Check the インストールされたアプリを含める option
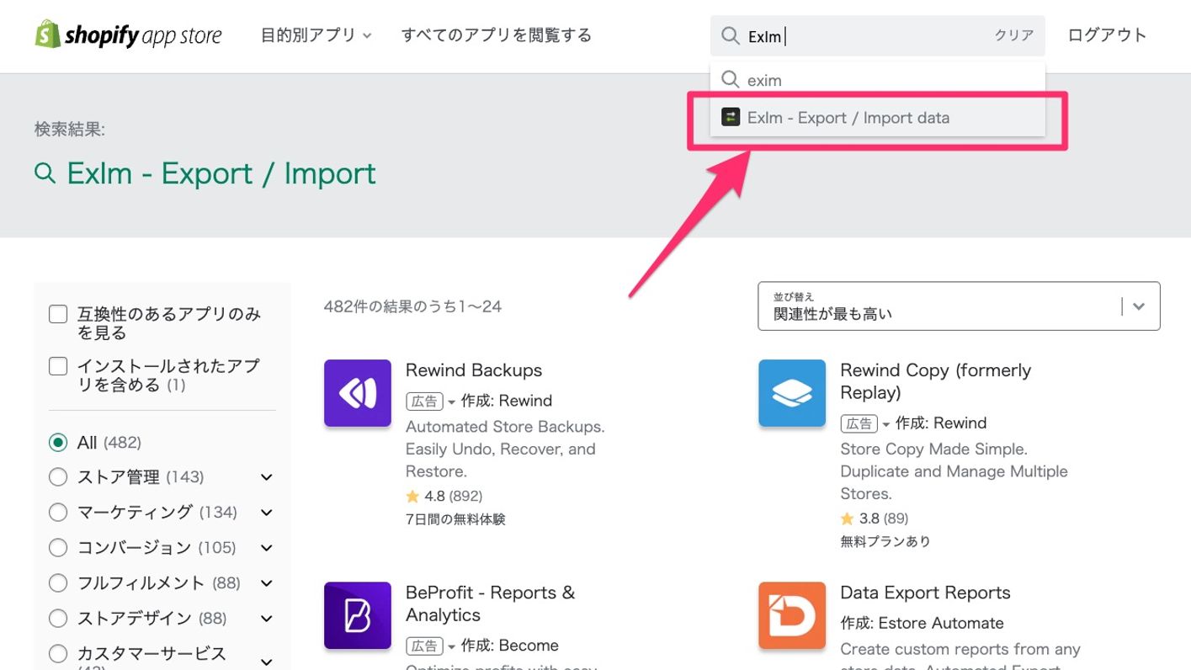This screenshot has height=670, width=1191. [x=58, y=366]
